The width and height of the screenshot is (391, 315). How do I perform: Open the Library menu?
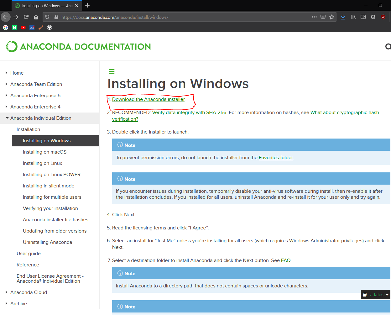pos(353,17)
